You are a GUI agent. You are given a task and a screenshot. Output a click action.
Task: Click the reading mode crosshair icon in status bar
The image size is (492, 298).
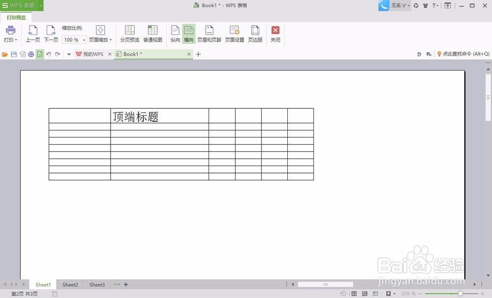click(x=375, y=294)
